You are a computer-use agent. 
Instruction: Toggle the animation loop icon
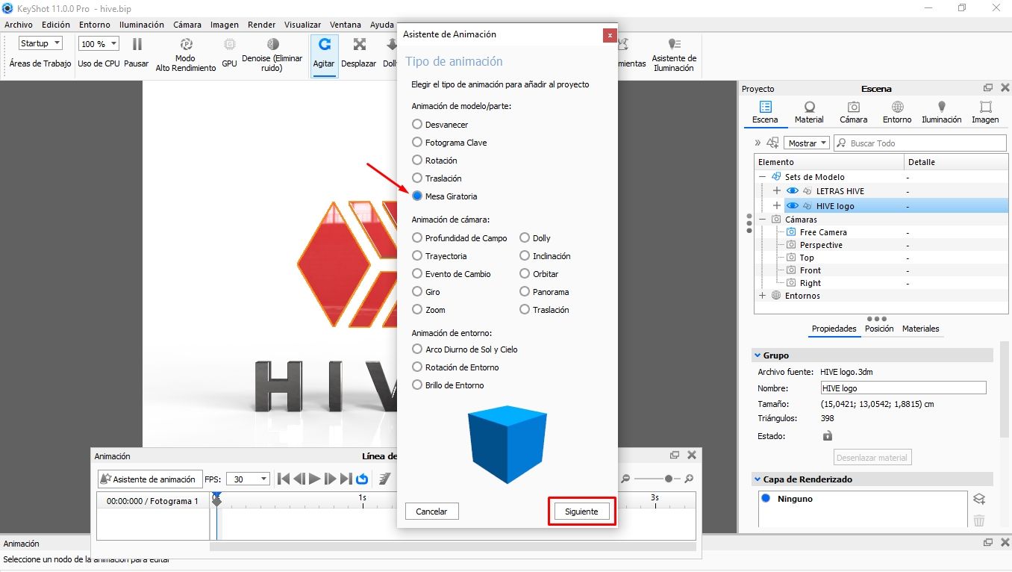pos(362,479)
